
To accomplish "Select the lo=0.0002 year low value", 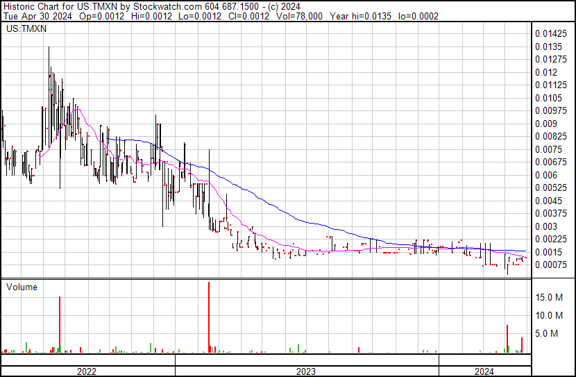I will (418, 16).
